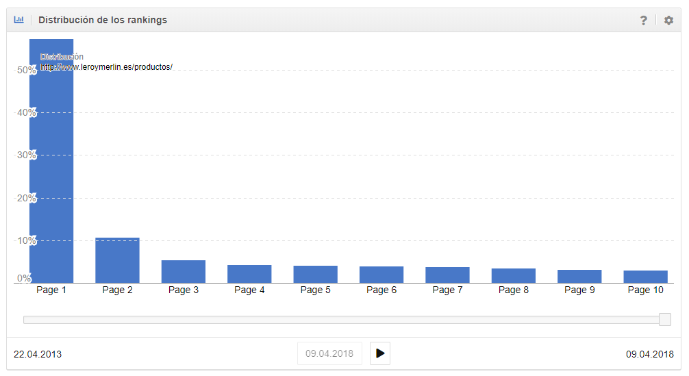Click the start date 22.04.2013 label
Screen dimensions: 689x376
point(38,354)
